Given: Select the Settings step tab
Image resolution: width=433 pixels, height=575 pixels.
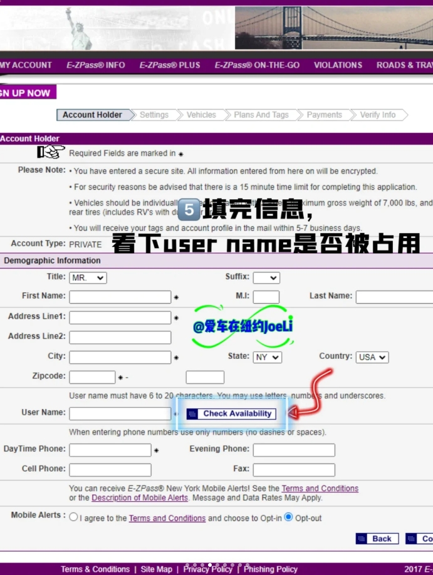Looking at the screenshot, I should click(154, 115).
